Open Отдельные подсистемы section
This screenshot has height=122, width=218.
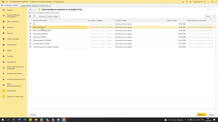[15, 97]
